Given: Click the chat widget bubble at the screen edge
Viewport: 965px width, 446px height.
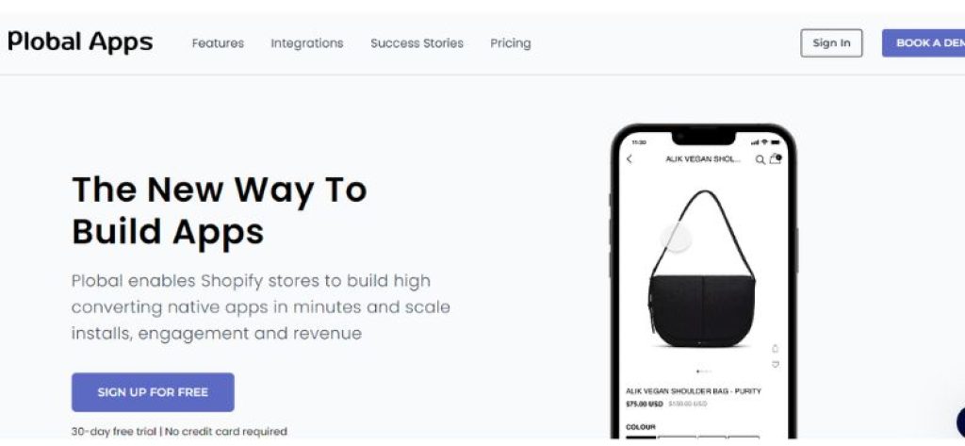Looking at the screenshot, I should (960, 422).
